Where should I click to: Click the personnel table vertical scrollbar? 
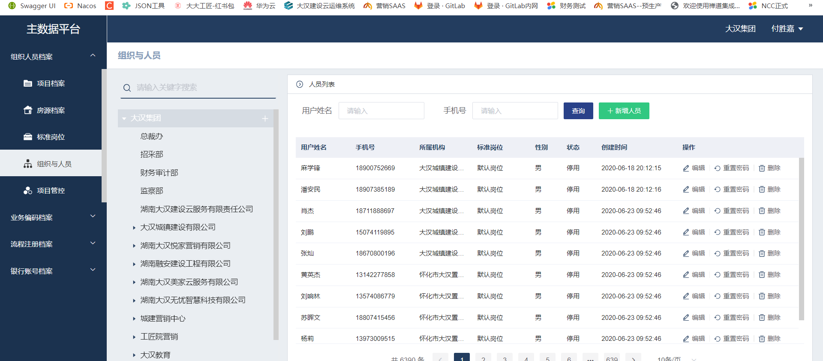(x=802, y=239)
